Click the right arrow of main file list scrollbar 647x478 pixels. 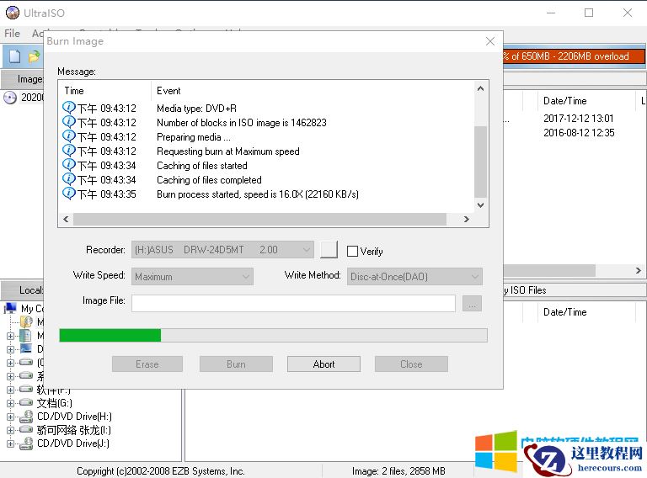click(x=639, y=271)
